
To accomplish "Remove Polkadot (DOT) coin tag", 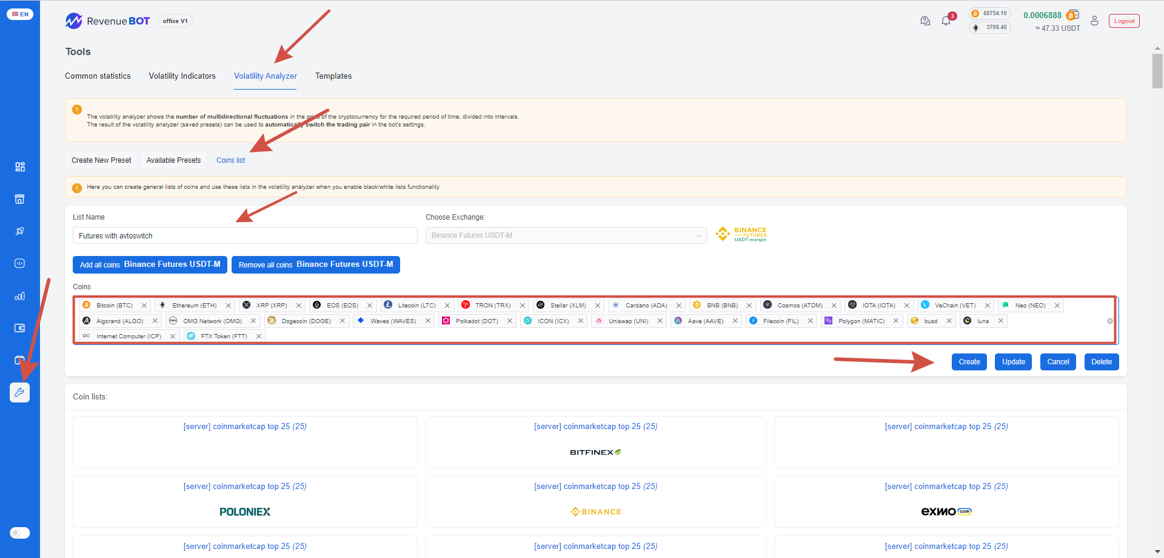I will [510, 321].
